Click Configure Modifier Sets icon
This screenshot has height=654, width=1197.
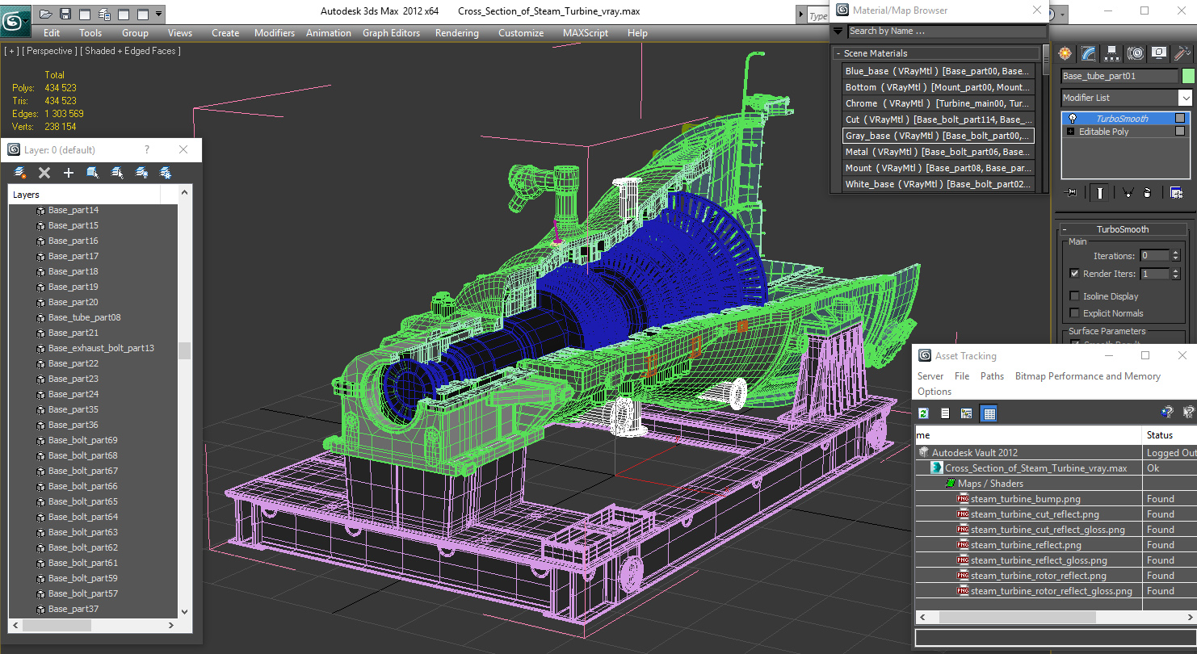[1176, 193]
